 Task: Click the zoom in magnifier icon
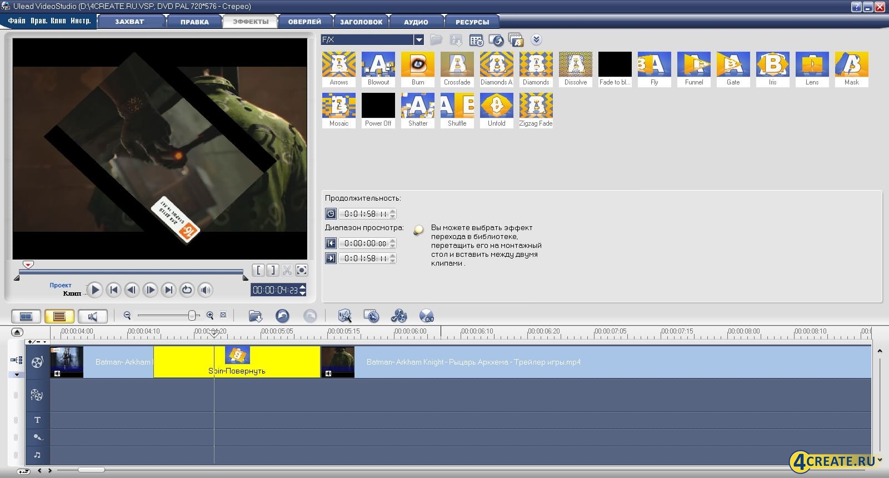click(x=210, y=316)
